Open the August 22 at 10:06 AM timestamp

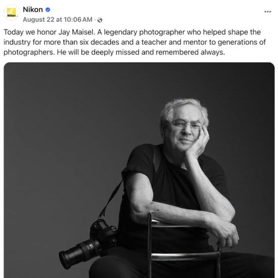coord(58,20)
